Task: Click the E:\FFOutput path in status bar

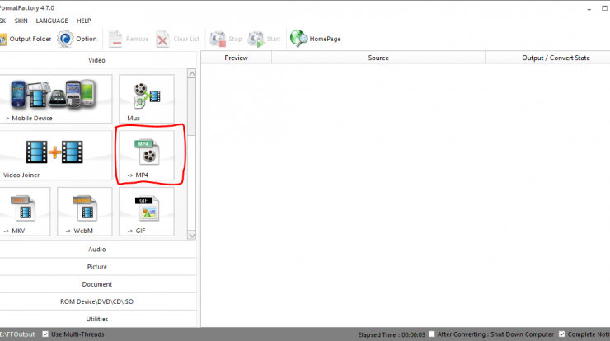Action: pos(17,334)
